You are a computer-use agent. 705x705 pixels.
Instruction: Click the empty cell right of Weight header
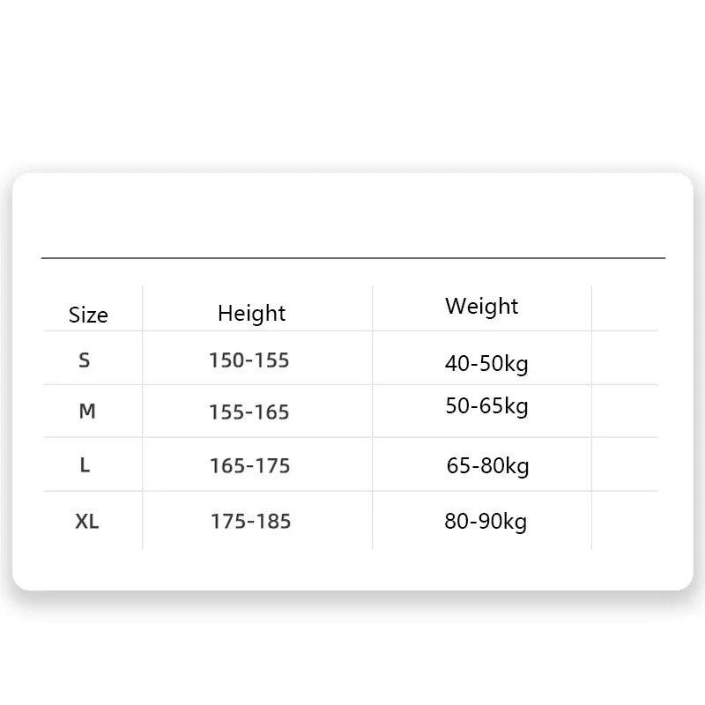(x=624, y=308)
